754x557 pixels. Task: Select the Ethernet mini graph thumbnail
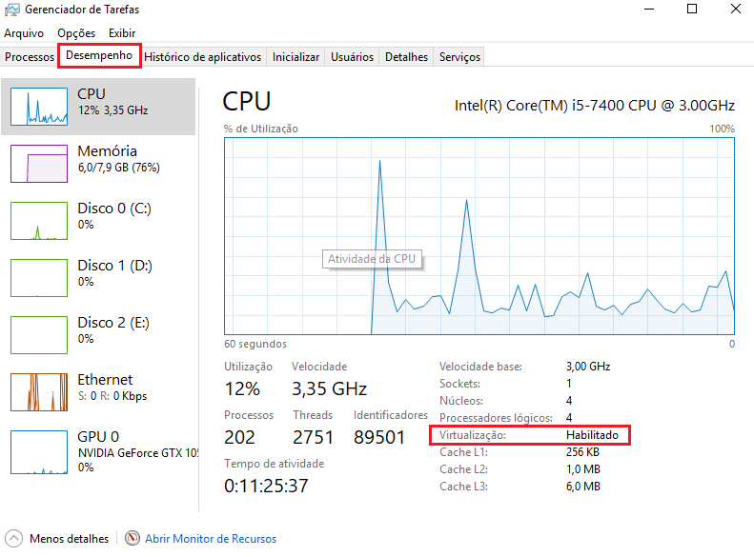point(39,392)
